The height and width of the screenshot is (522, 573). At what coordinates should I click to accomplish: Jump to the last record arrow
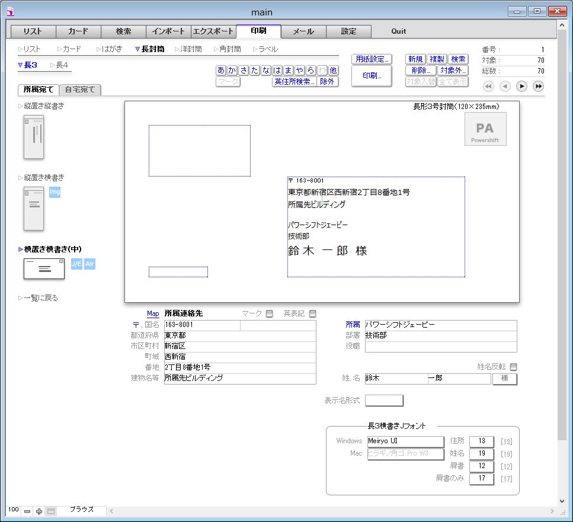click(538, 87)
